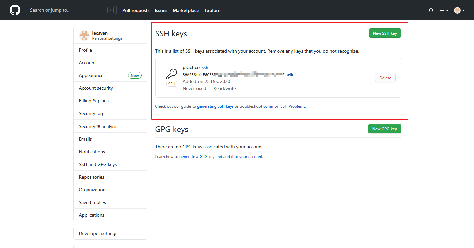Open Issues in top navigation
This screenshot has height=248, width=474.
(161, 10)
